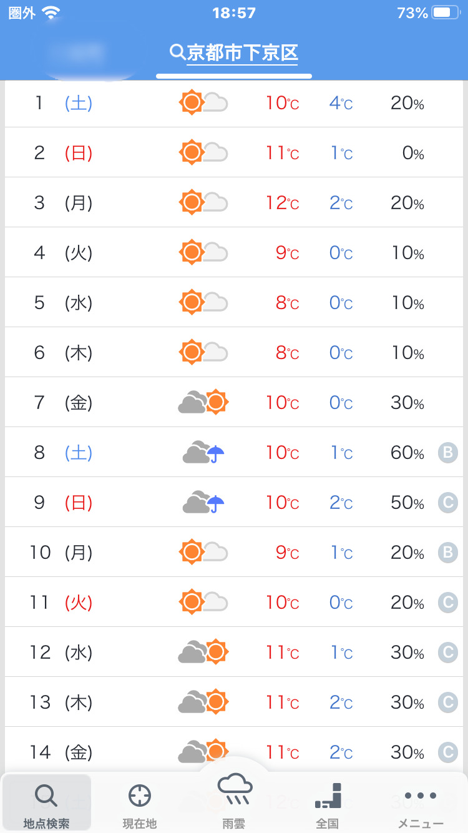Tap the day 12 (水) date label
The image size is (468, 833).
(x=61, y=653)
